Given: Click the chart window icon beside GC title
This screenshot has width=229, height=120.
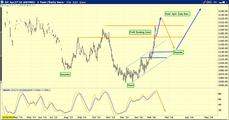Looking at the screenshot, I should pos(2,2).
